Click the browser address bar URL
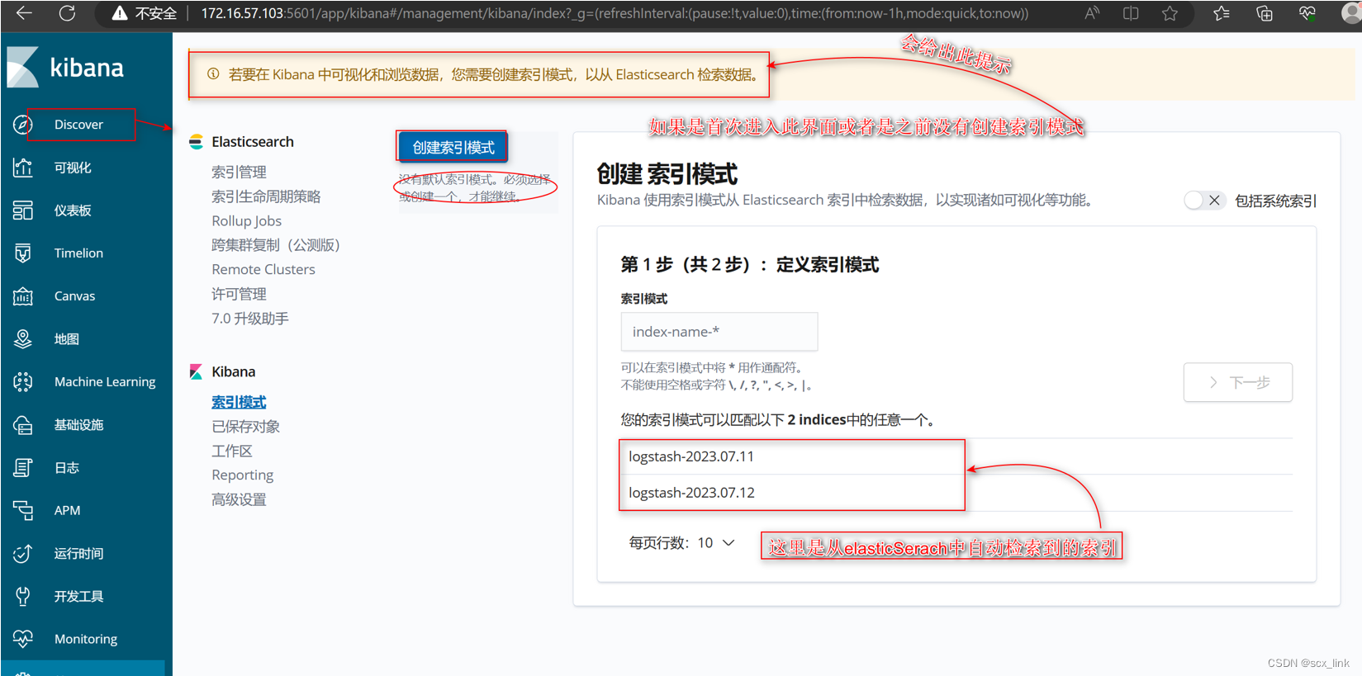 pos(615,13)
